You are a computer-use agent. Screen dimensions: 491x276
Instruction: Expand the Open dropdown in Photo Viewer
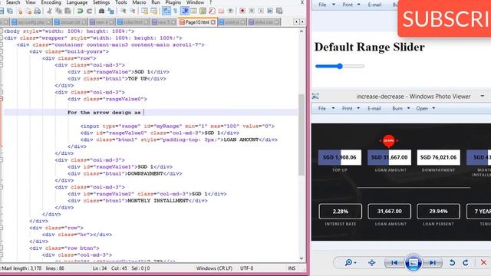pos(433,108)
